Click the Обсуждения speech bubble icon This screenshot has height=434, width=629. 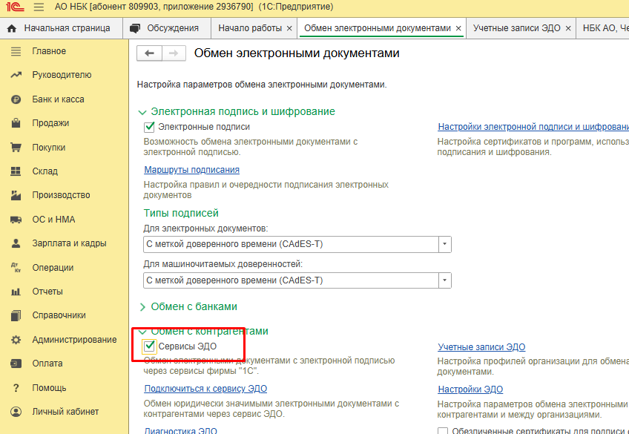click(136, 28)
